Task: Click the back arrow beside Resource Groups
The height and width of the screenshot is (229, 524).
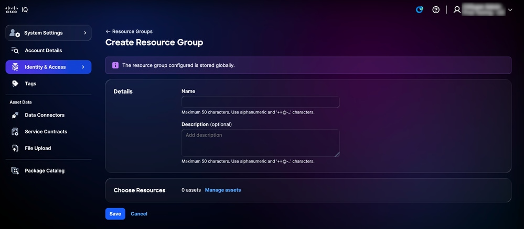Action: 108,31
